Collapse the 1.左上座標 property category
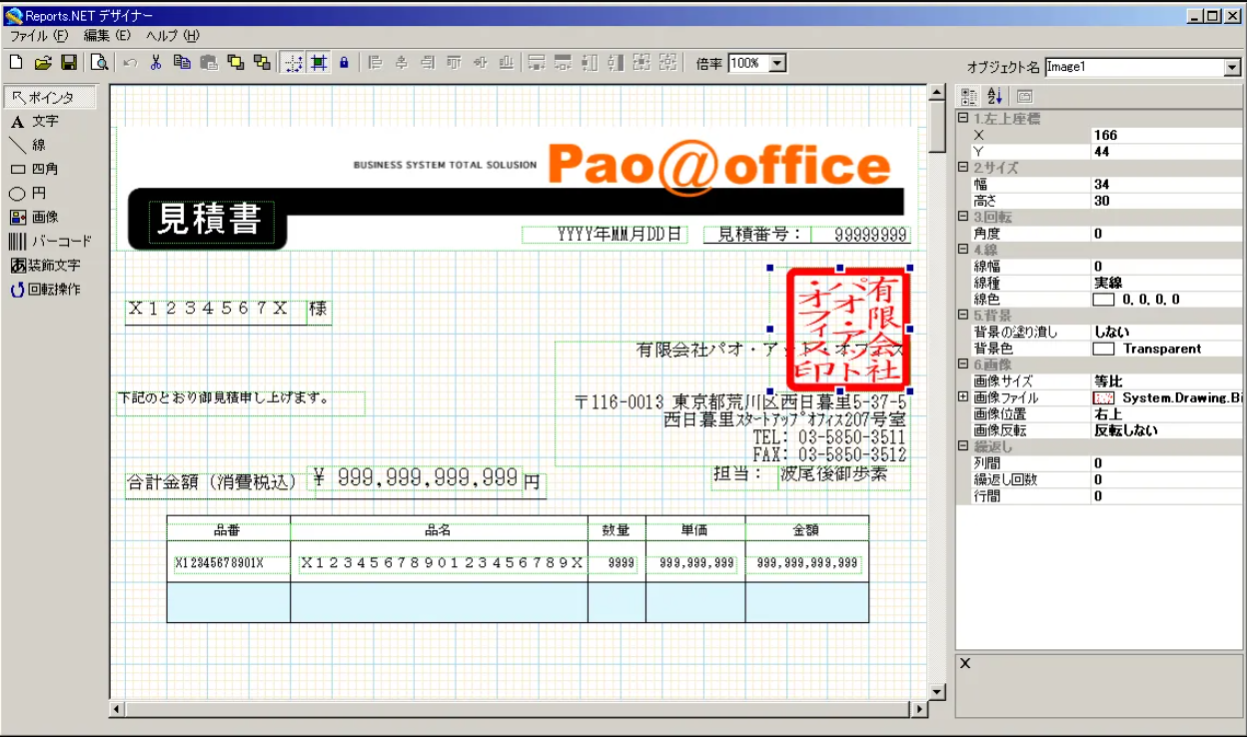Image resolution: width=1247 pixels, height=737 pixels. [963, 119]
